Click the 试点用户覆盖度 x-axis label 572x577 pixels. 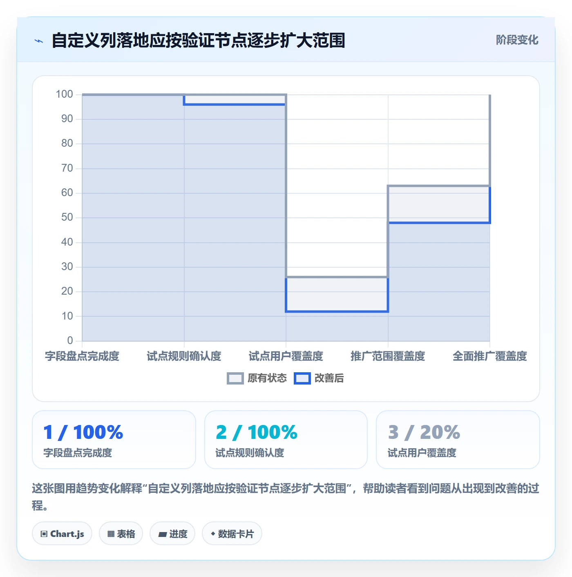286,356
